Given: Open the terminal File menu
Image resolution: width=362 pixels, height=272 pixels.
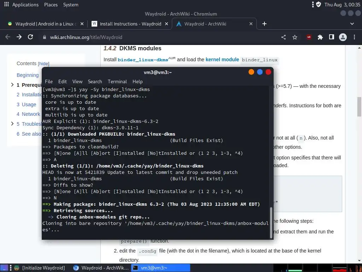Looking at the screenshot, I should point(49,81).
